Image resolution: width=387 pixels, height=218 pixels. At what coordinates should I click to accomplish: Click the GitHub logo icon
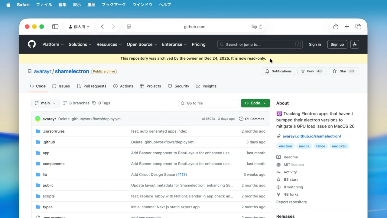(x=32, y=44)
